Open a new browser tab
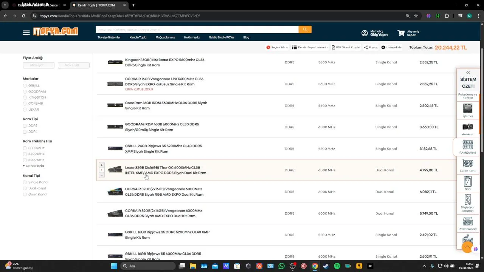The image size is (484, 272). point(133,5)
